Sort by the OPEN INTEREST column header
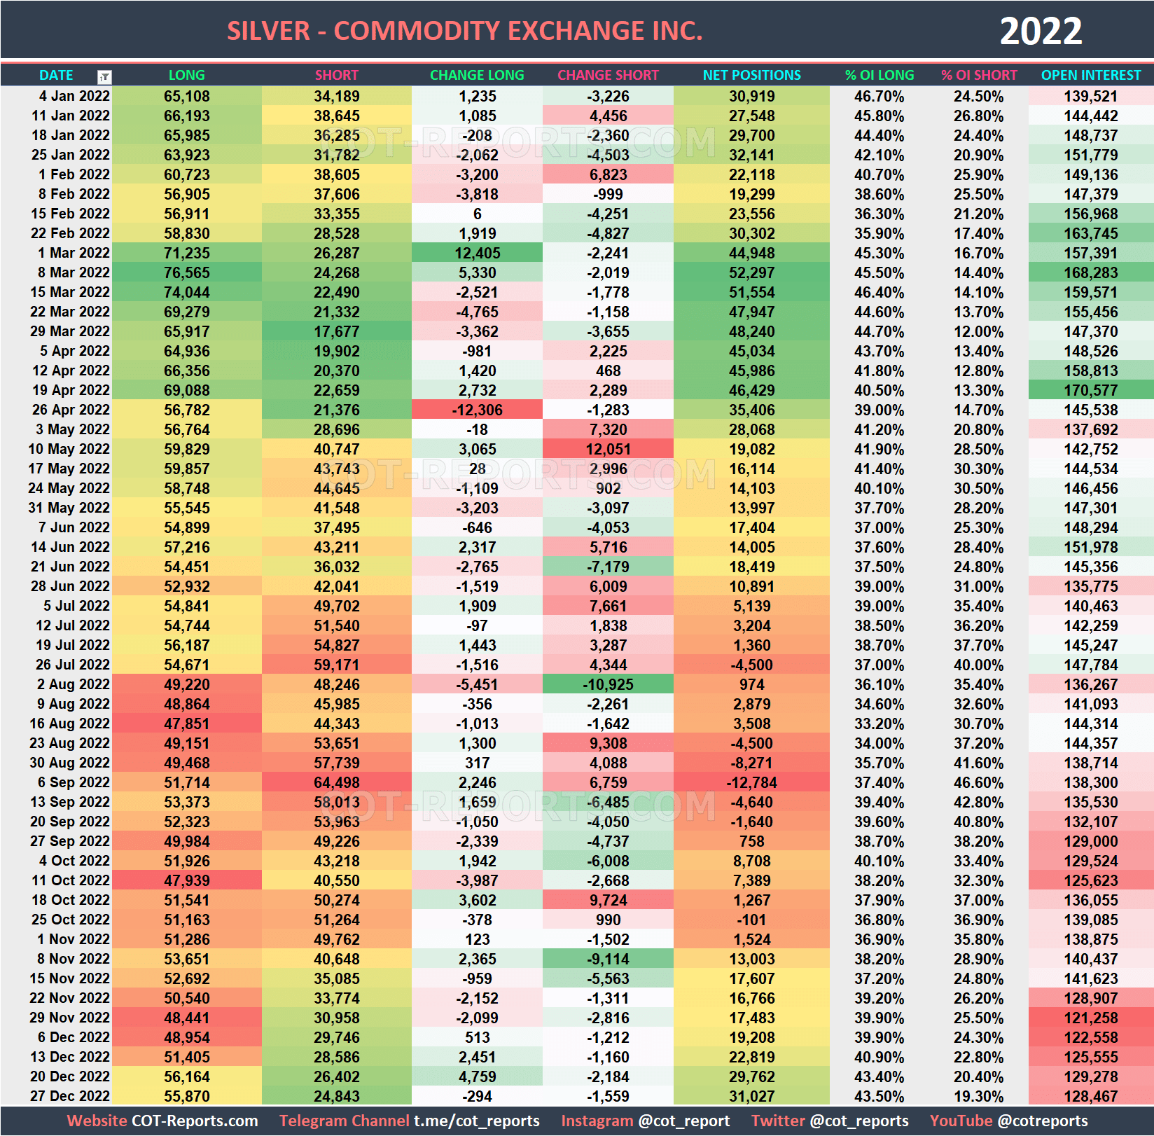The height and width of the screenshot is (1136, 1154). (1091, 75)
